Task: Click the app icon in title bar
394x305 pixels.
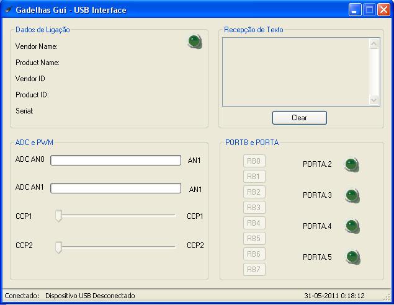Action: click(x=8, y=10)
